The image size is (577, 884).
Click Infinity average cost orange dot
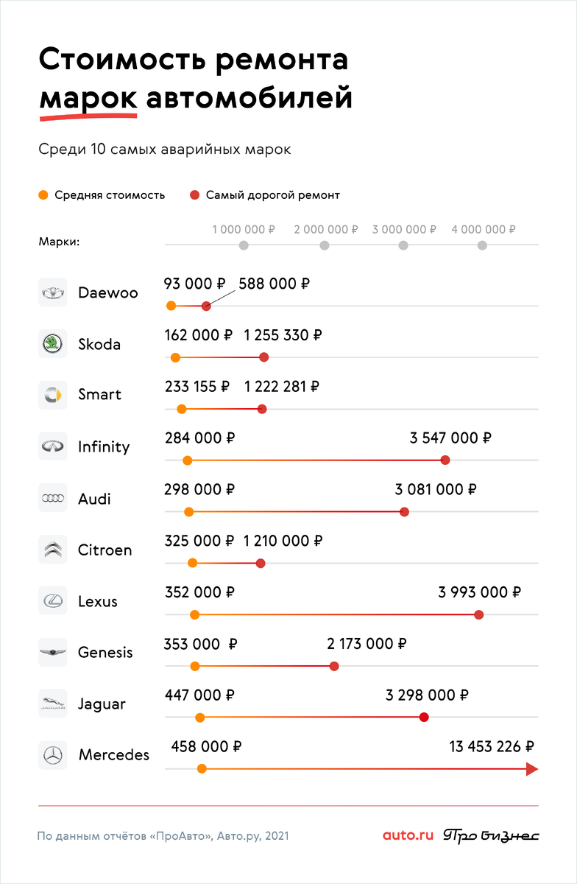pos(187,460)
